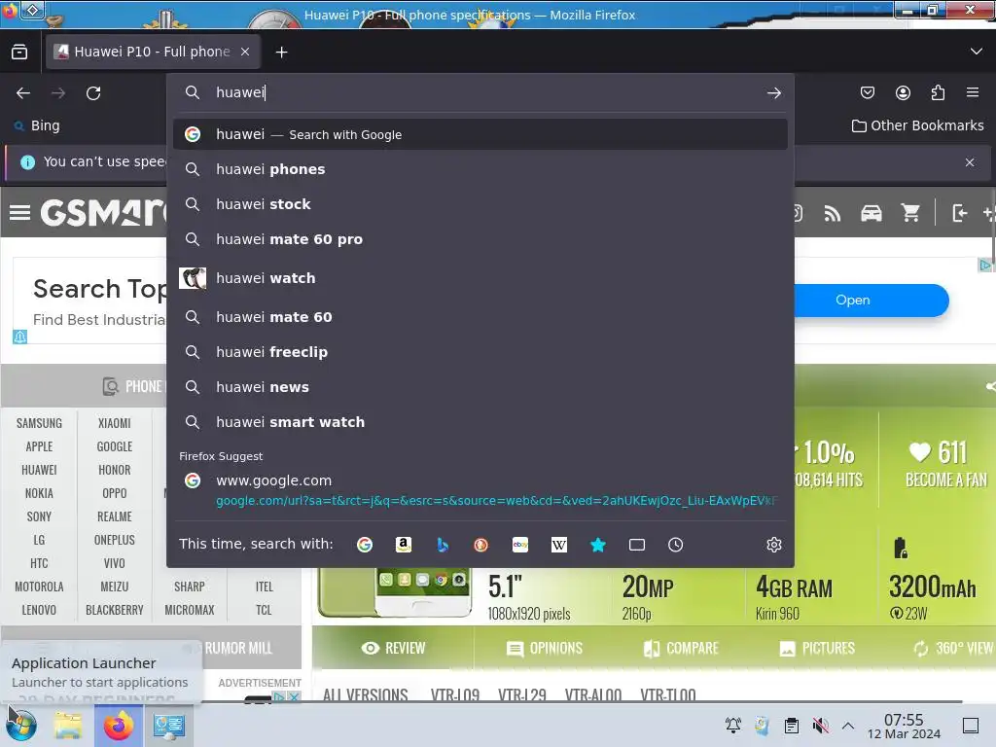The image size is (996, 747).
Task: Open the list all tabs dropdown
Action: tap(977, 52)
